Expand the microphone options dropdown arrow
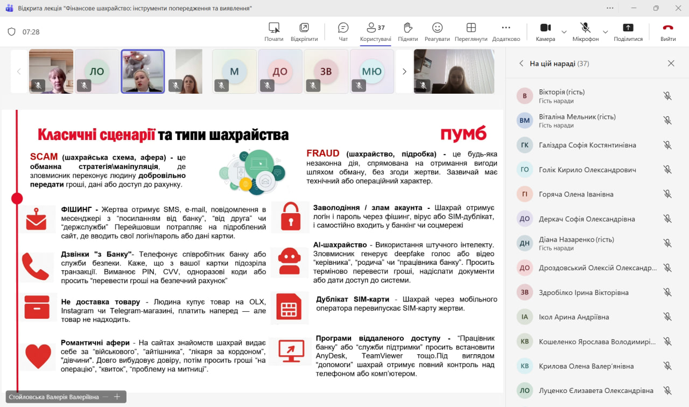This screenshot has height=407, width=689. point(605,32)
